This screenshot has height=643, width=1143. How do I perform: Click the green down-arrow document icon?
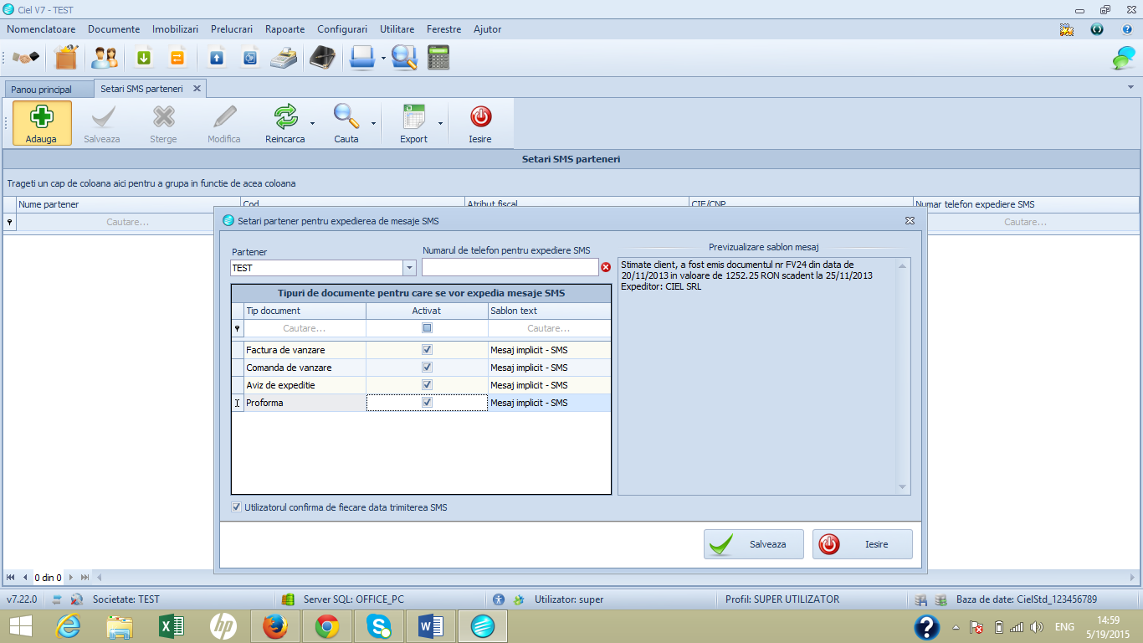pyautogui.click(x=144, y=58)
